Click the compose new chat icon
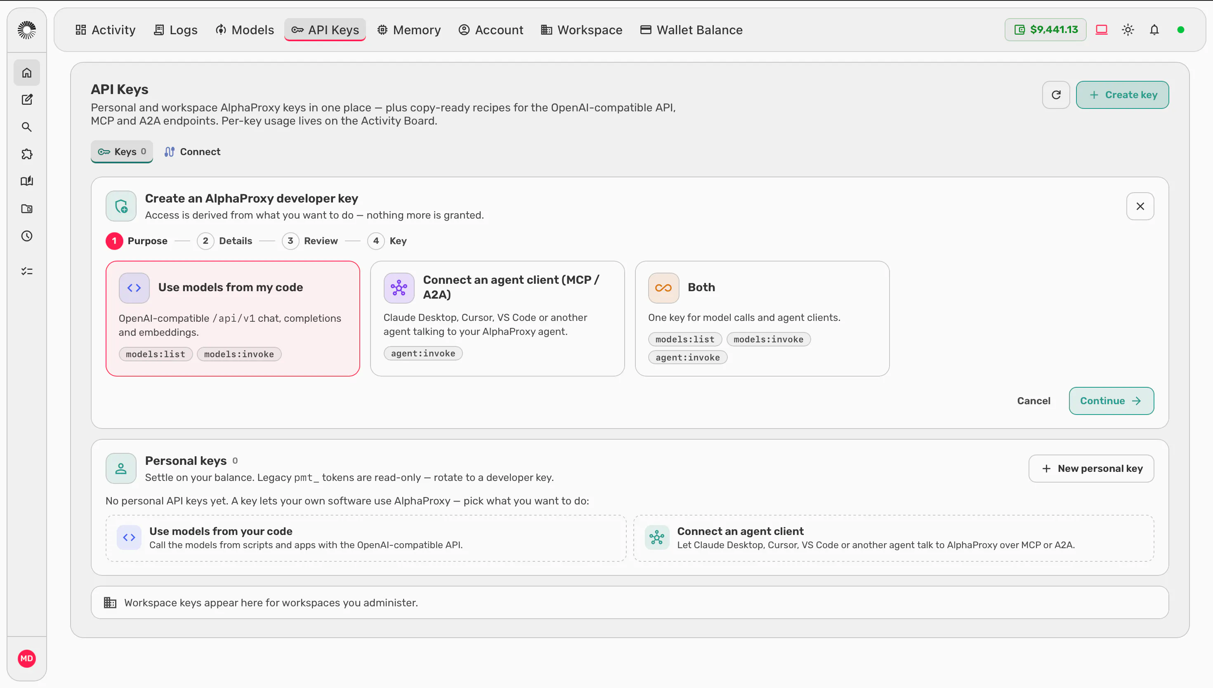The height and width of the screenshot is (688, 1213). pyautogui.click(x=26, y=100)
